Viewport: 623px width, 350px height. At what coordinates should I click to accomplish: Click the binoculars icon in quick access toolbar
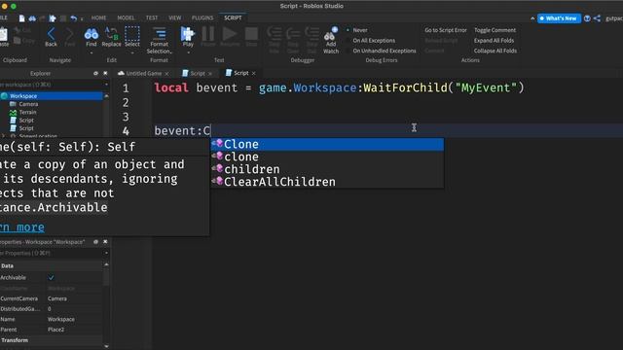[32, 18]
